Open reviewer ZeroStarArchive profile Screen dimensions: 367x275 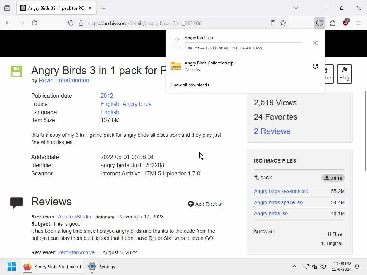76,252
